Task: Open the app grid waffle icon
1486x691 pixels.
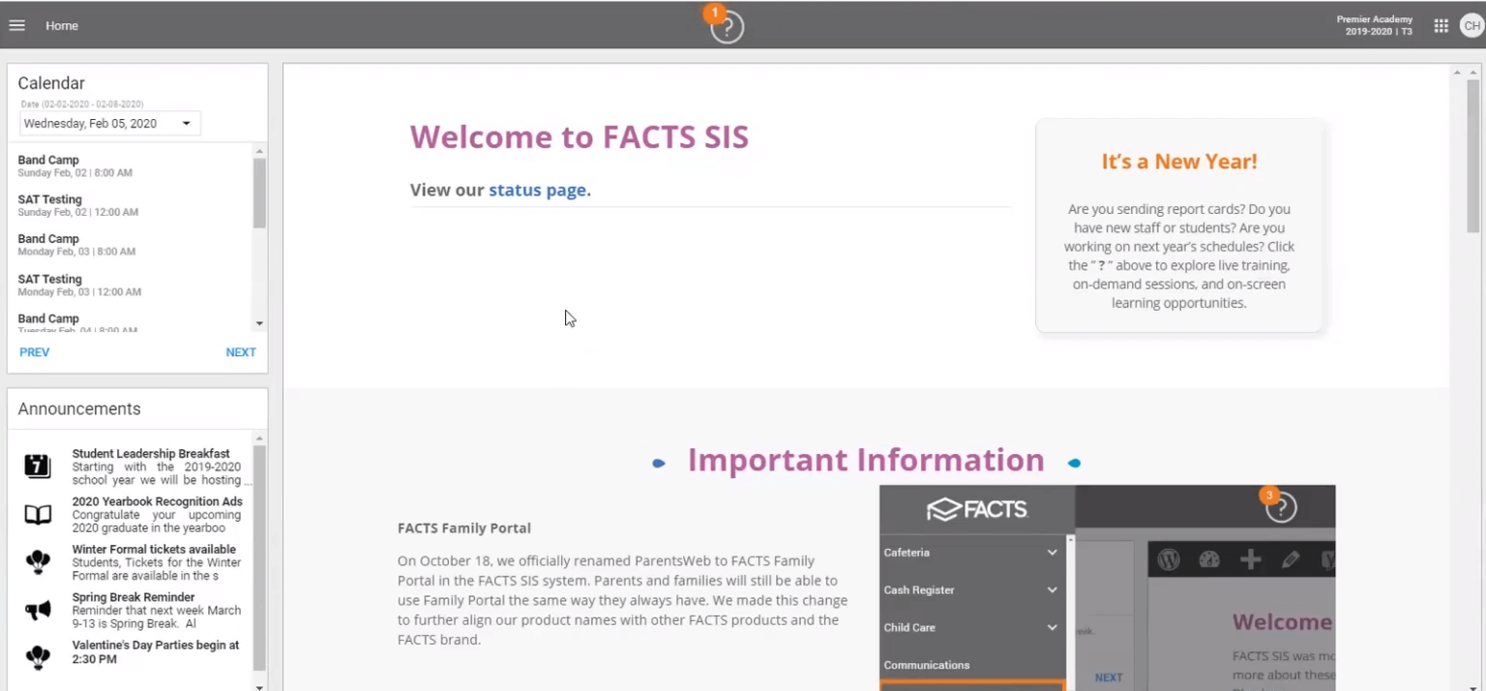Action: click(1440, 25)
